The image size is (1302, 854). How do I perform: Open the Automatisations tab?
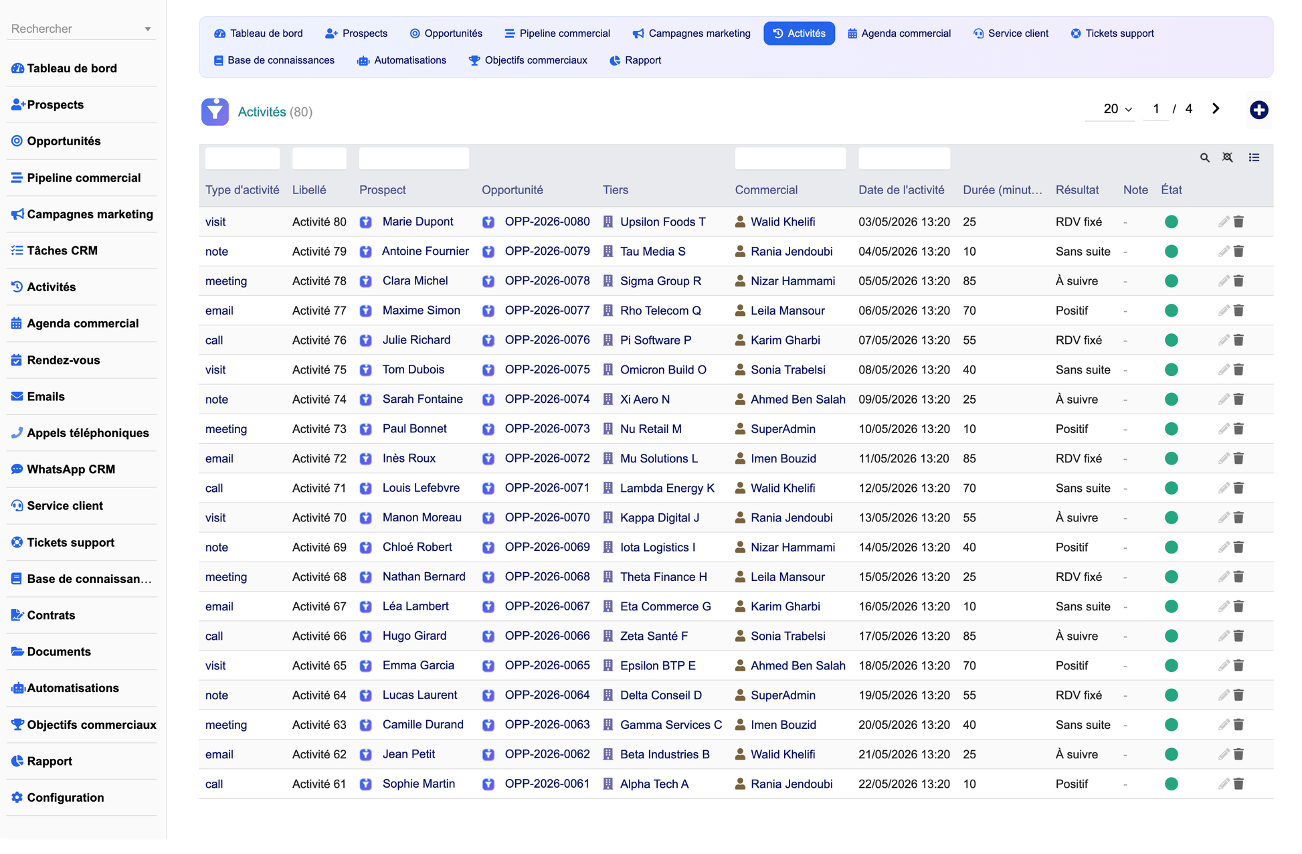point(402,60)
